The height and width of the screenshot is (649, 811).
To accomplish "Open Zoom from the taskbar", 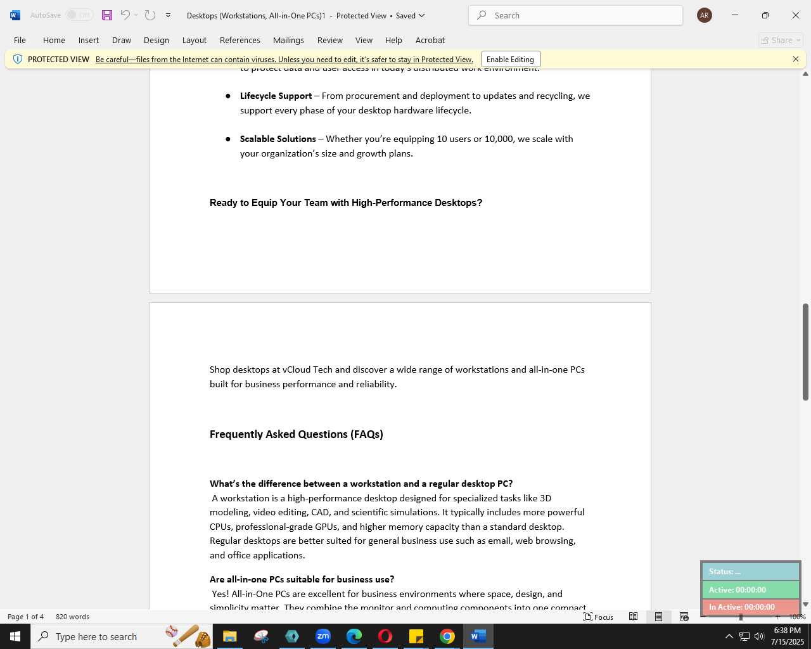I will pyautogui.click(x=323, y=636).
